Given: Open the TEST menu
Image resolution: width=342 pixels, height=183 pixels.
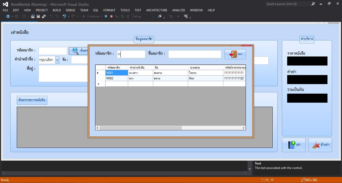Looking at the screenshot, I should [x=138, y=10].
